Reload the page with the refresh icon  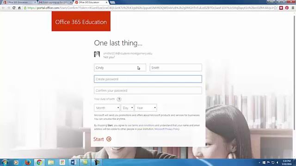(x=14, y=8)
